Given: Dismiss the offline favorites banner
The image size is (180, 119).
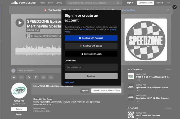Looking at the screenshot, I should coord(168,10).
